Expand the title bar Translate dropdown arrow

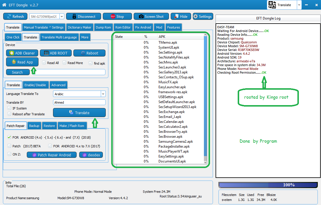(x=299, y=5)
